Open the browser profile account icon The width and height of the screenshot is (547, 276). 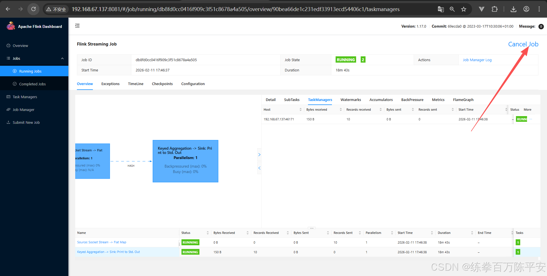point(526,9)
